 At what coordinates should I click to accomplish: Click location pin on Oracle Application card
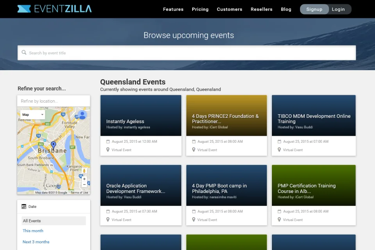pos(108,220)
